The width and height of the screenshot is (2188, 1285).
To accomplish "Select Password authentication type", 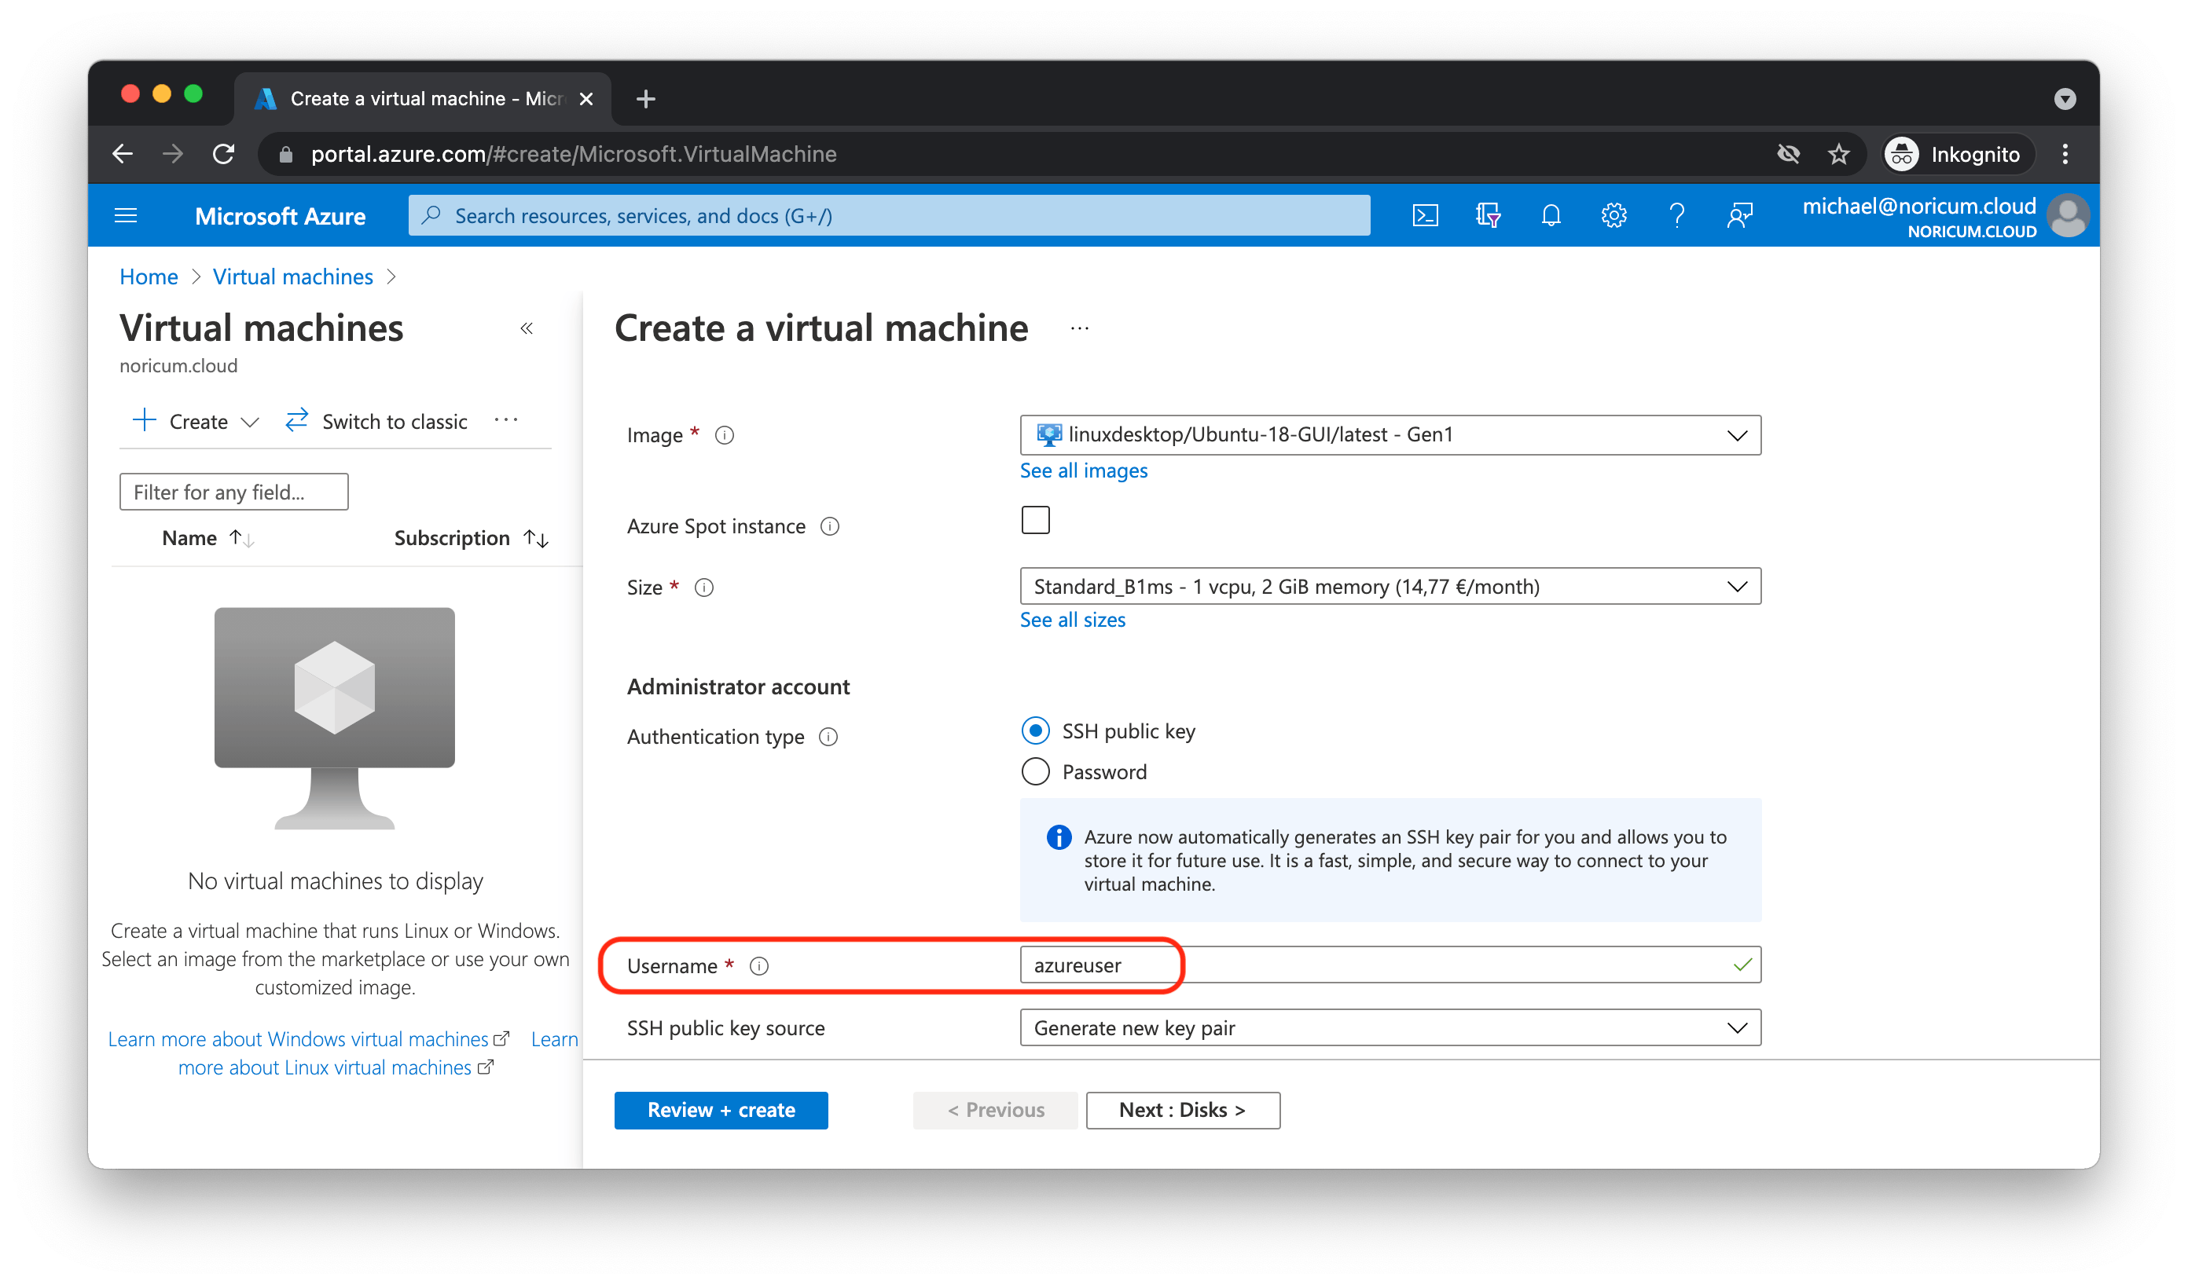I will click(1035, 771).
